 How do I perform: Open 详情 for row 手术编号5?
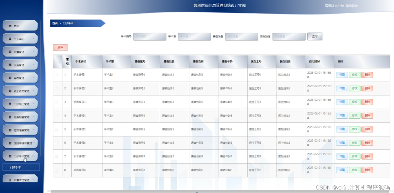[342, 129]
